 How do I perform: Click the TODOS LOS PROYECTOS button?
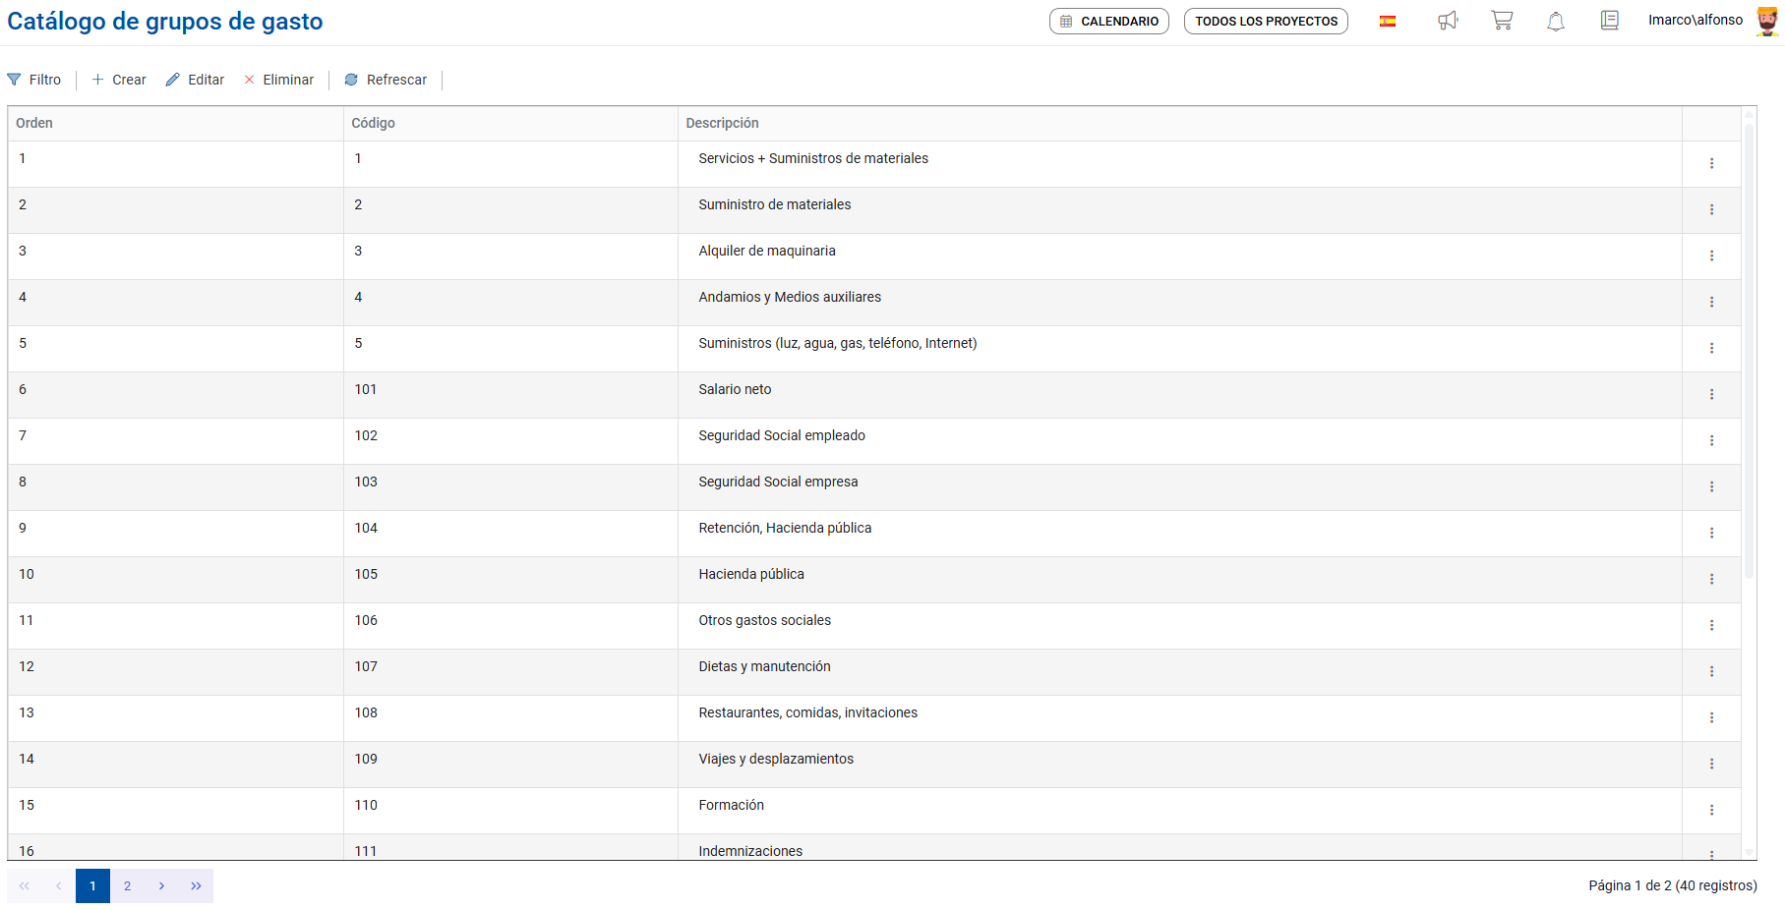tap(1266, 21)
